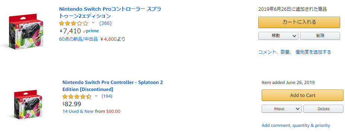Click the カートに入れる button
The image size is (345, 135).
(x=299, y=22)
